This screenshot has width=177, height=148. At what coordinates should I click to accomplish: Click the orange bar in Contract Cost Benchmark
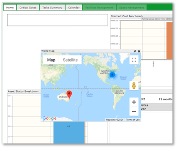pos(169,41)
